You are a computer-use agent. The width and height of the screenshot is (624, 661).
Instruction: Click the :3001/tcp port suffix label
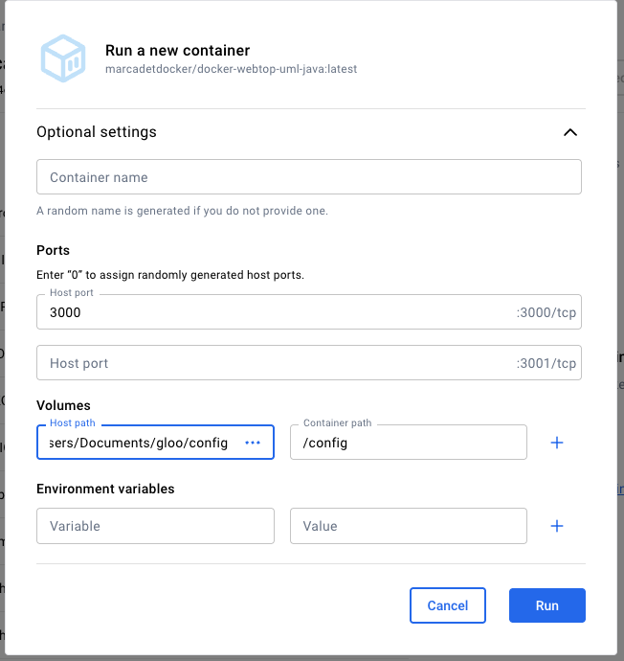[546, 363]
